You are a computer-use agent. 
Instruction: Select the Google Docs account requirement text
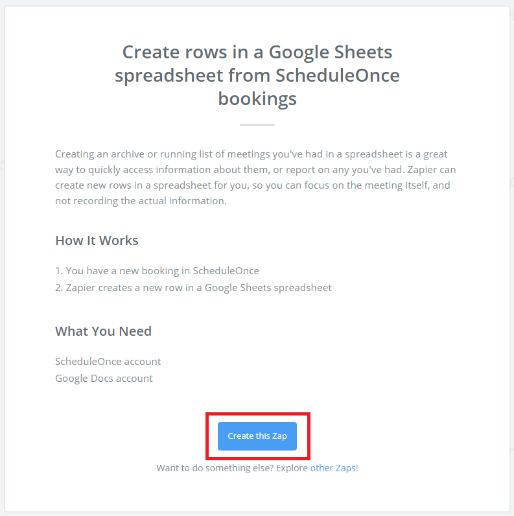point(104,379)
